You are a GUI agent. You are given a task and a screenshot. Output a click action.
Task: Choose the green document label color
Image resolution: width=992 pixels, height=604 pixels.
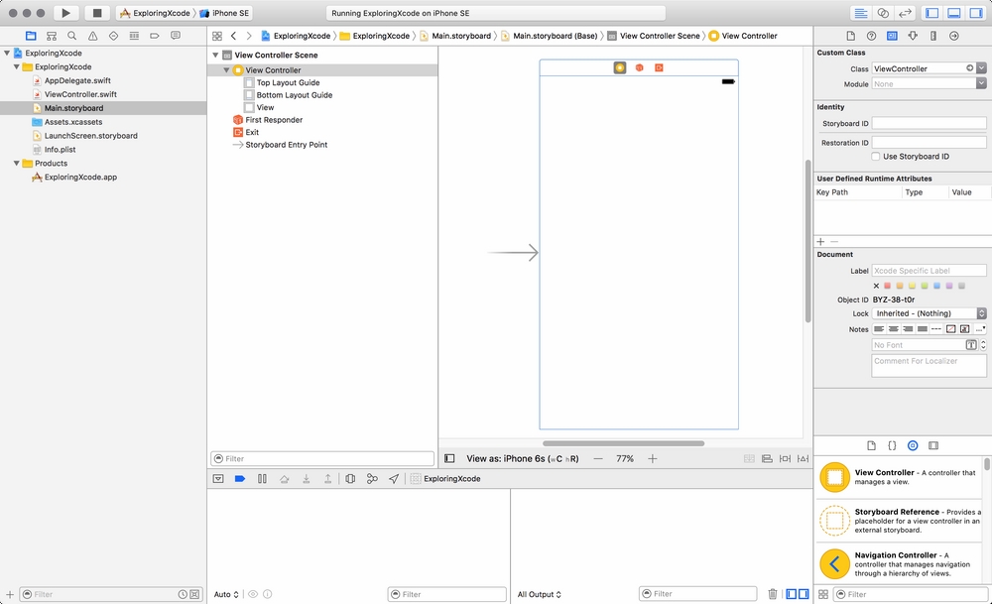[925, 286]
